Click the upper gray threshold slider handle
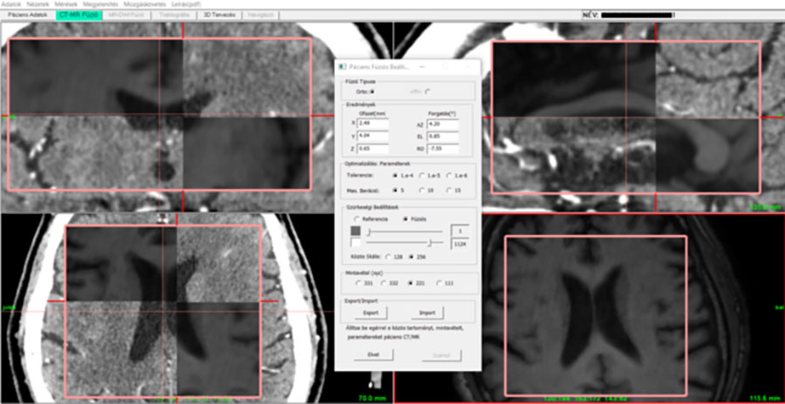785x404 pixels. [x=429, y=243]
